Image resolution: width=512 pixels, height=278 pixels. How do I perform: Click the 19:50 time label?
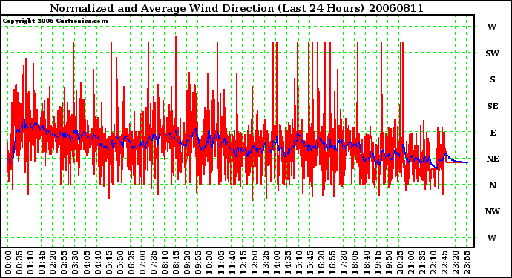coord(388,262)
